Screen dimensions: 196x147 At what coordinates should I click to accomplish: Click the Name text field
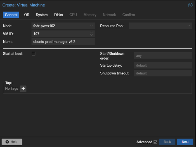click(x=63, y=42)
